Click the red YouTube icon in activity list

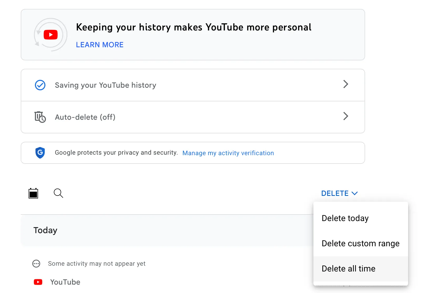click(38, 282)
